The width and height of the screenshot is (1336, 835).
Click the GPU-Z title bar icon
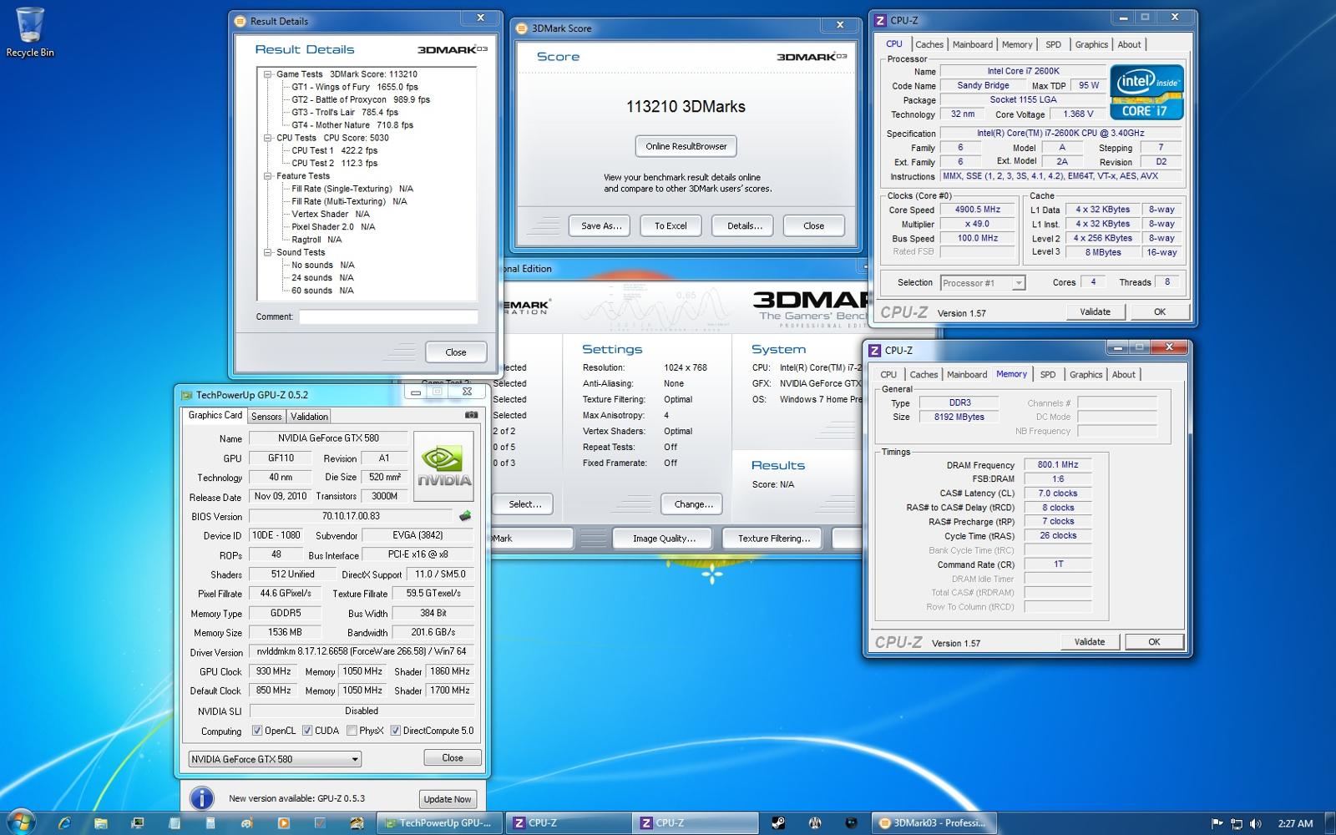[187, 395]
